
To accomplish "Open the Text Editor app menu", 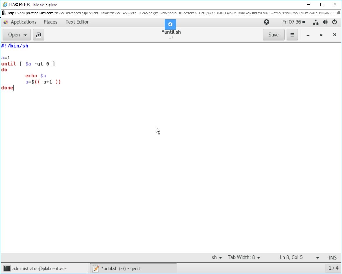I will click(x=77, y=22).
